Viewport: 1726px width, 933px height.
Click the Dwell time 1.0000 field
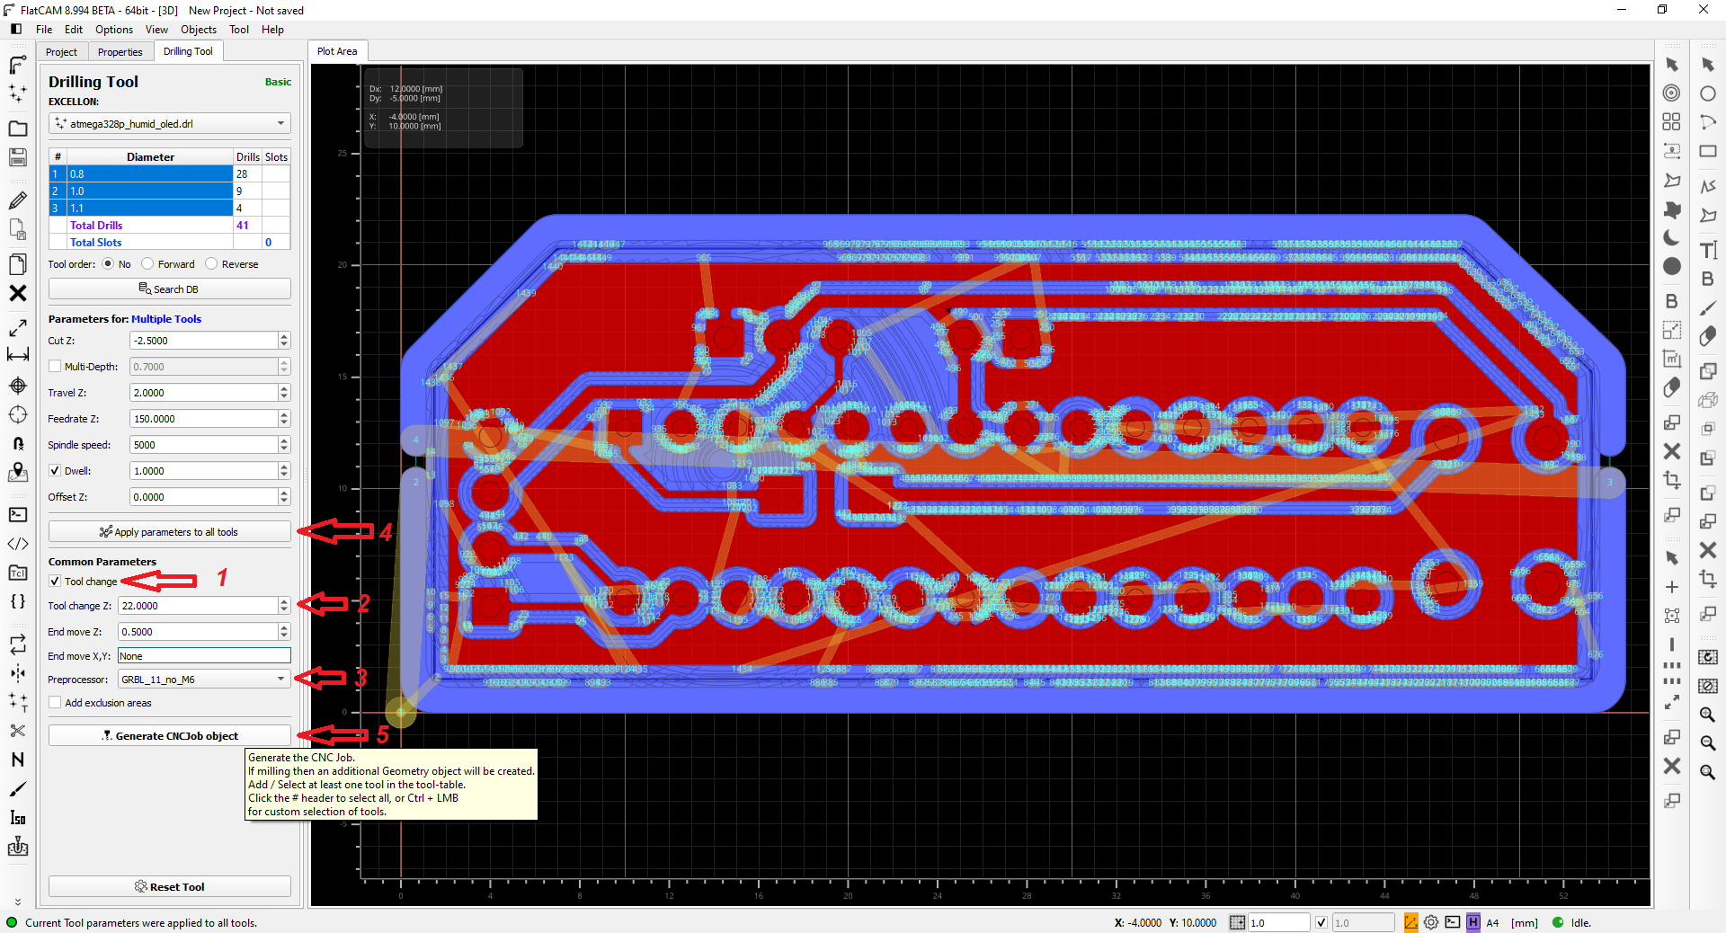(x=204, y=471)
